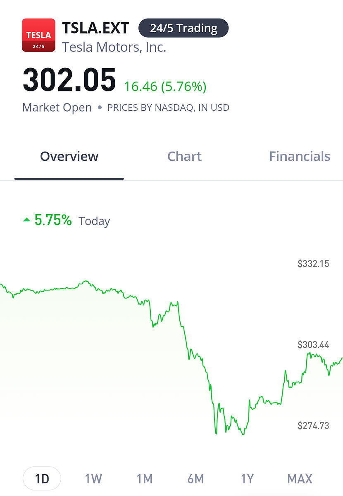This screenshot has width=343, height=496.
Task: Select the 24/5 Trading badge
Action: 183,28
